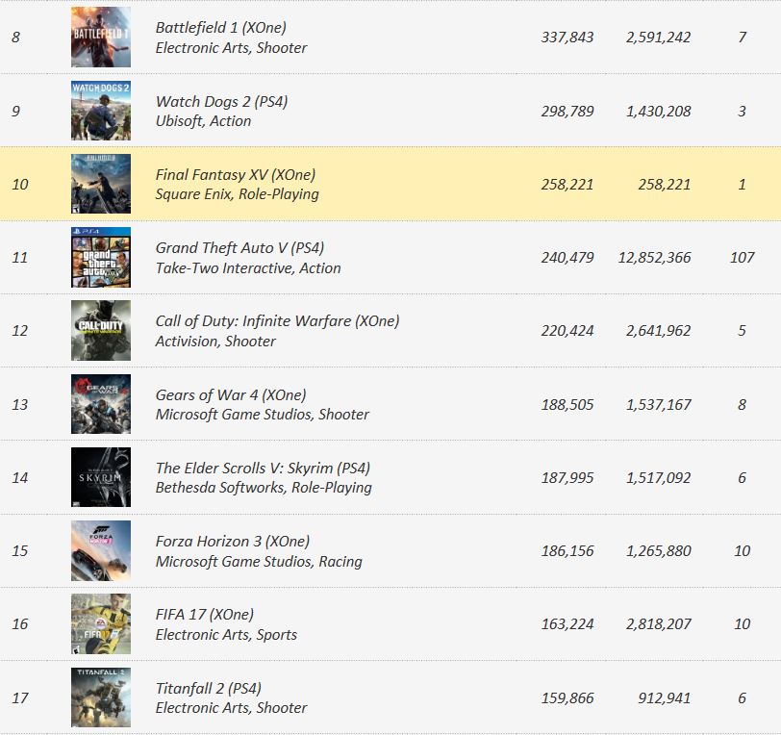Select the Forza Horizon 3 cover image
Screen dimensions: 781x735
coord(101,550)
